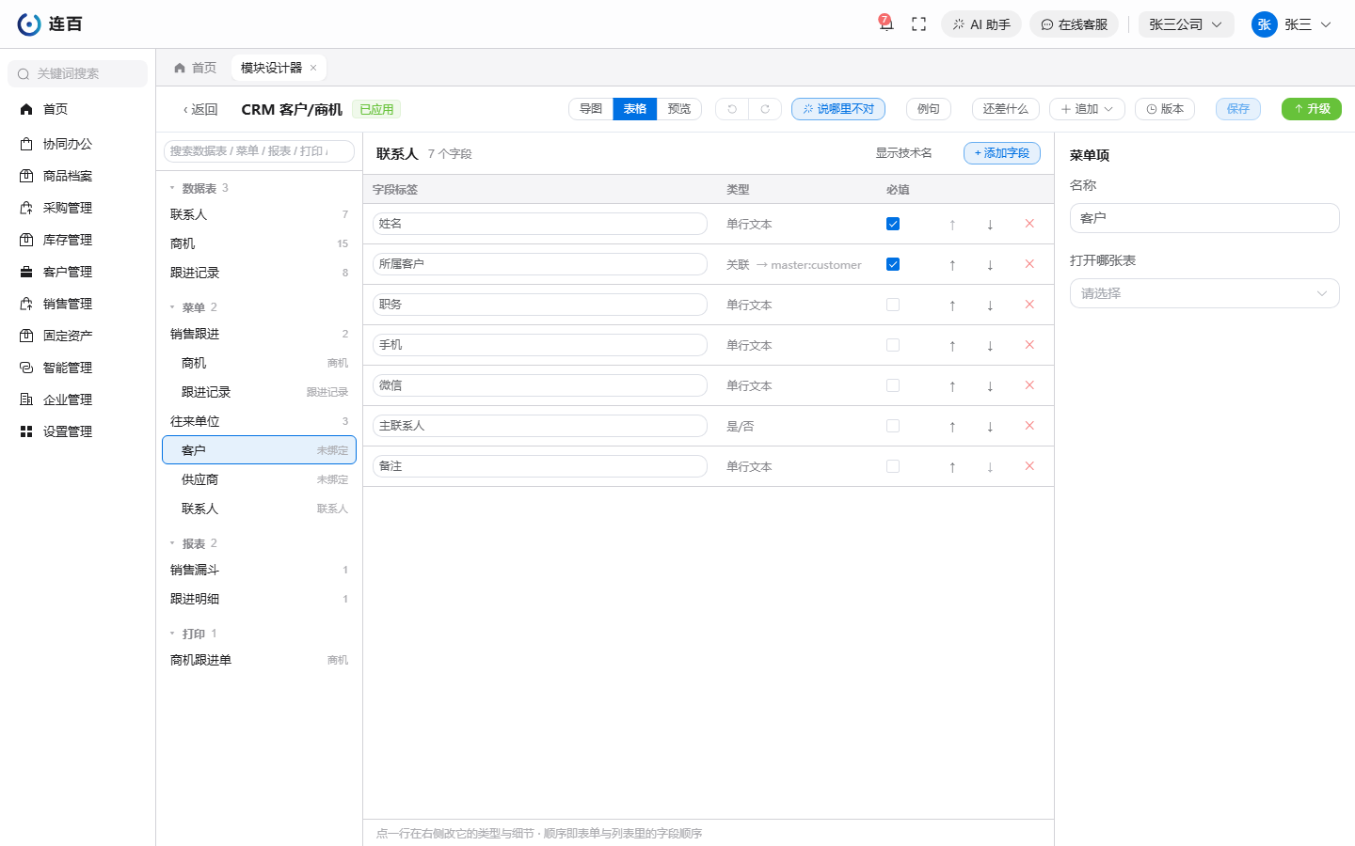Go back with the 返回 link
The width and height of the screenshot is (1355, 846).
pos(200,109)
